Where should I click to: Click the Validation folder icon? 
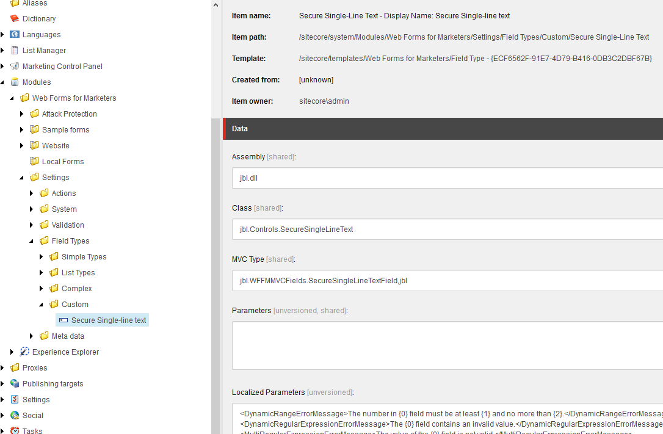44,225
